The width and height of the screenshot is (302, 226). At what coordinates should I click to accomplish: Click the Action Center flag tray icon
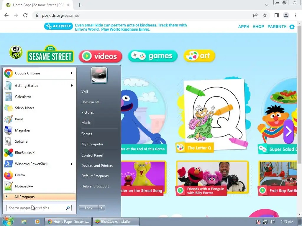point(258,222)
